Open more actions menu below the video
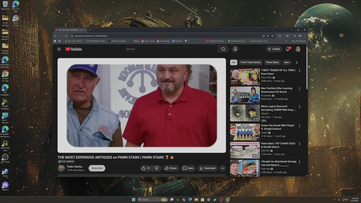Viewport: 361px width, 203px height. coord(223,168)
